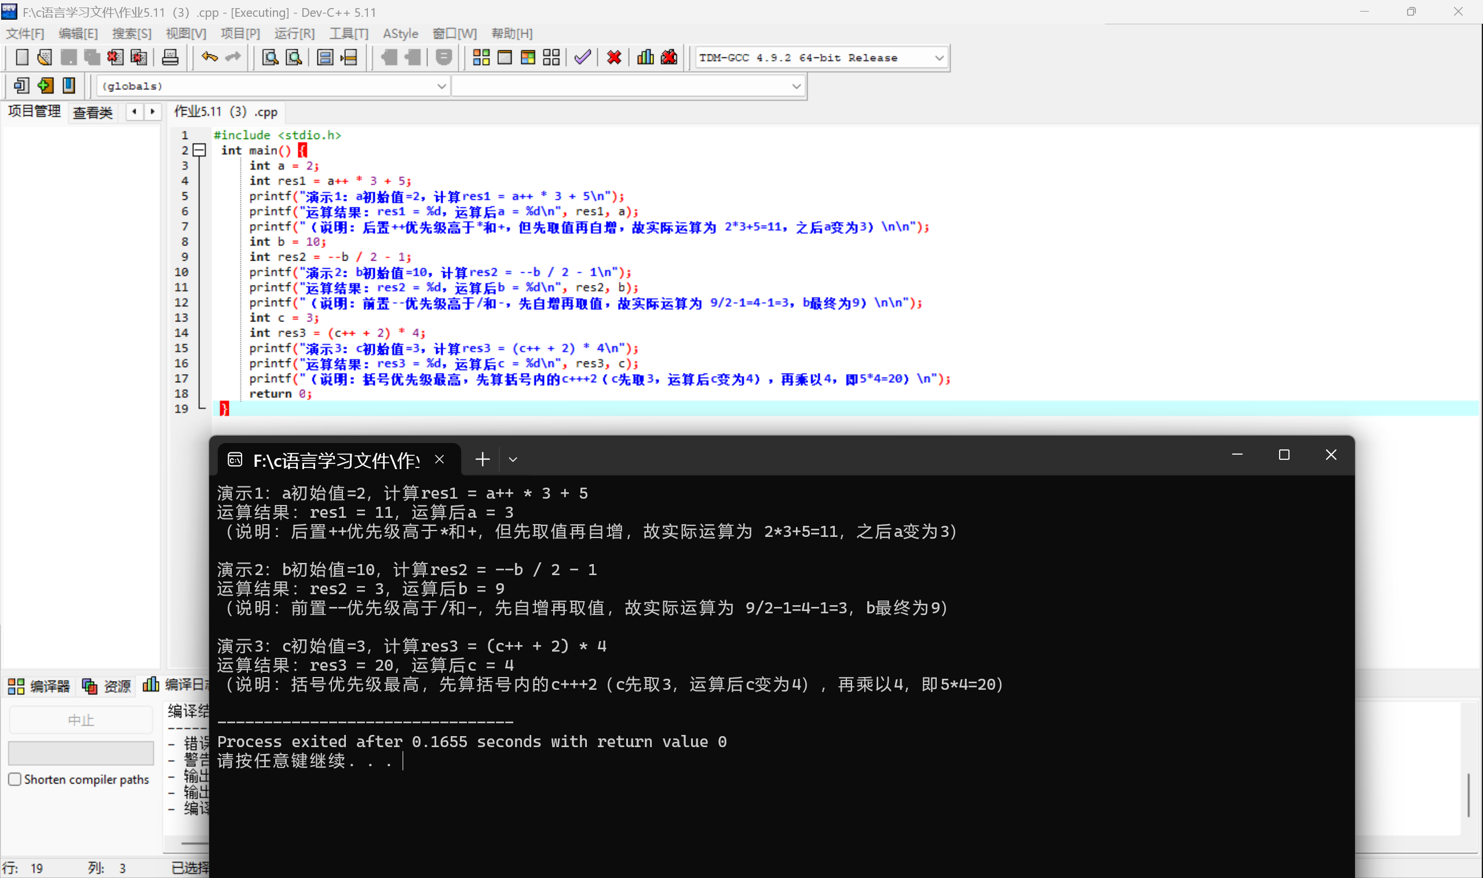The width and height of the screenshot is (1483, 878).
Task: Click the 中止 abort button
Action: click(81, 720)
